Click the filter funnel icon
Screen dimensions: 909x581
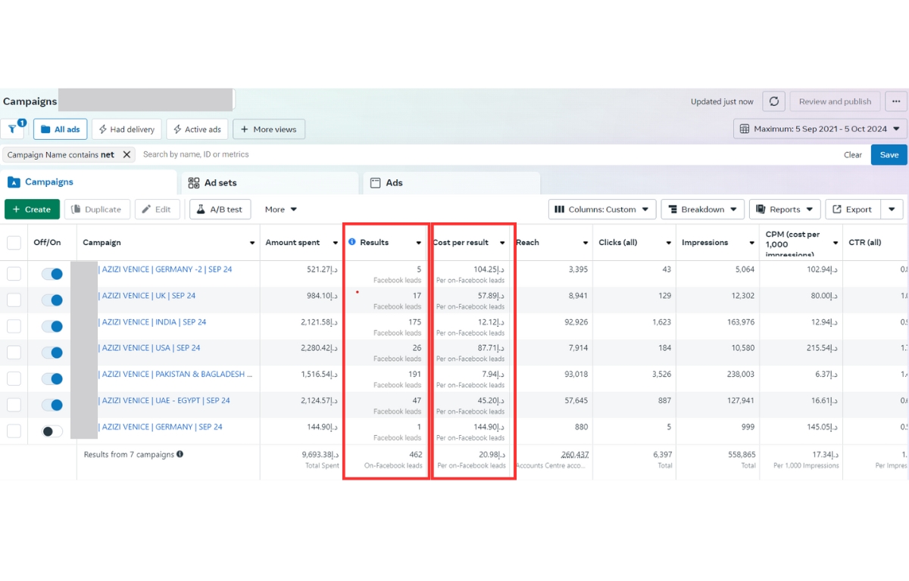pos(13,129)
